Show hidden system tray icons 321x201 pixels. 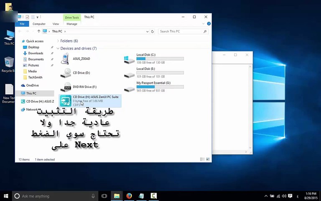tap(266, 196)
